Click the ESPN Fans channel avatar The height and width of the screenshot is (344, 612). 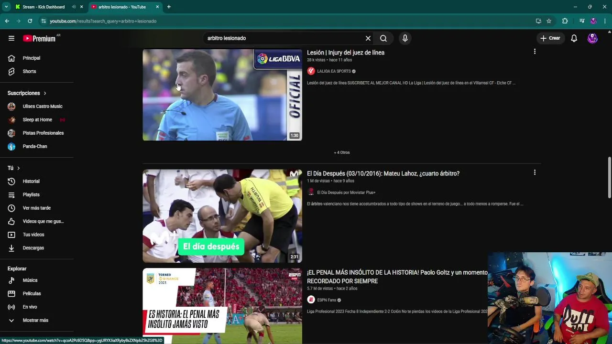(311, 300)
